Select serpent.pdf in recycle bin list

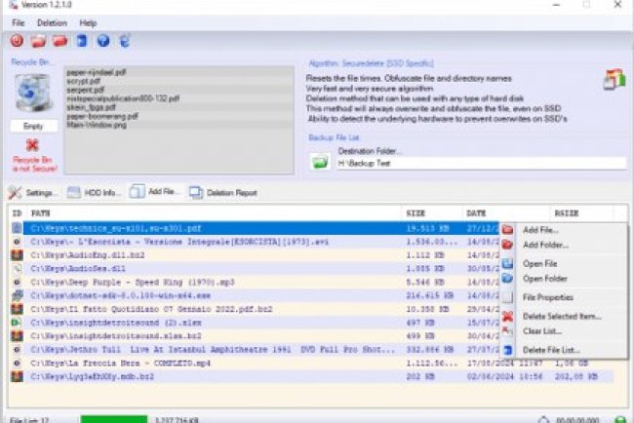click(178, 90)
